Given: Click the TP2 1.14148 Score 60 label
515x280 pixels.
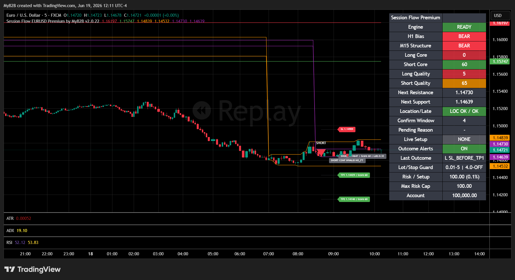Looking at the screenshot, I should click(x=354, y=199).
